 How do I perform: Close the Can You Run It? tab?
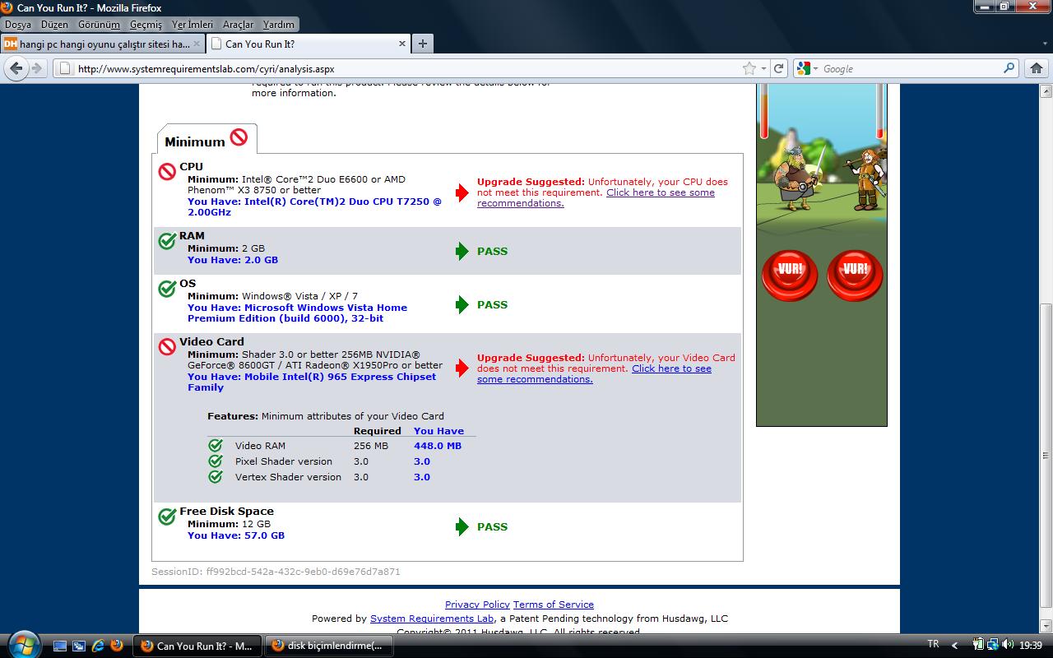tap(402, 44)
